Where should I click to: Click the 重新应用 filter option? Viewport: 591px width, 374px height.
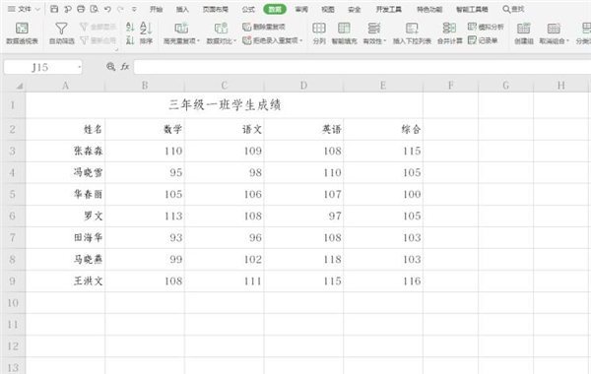(98, 40)
